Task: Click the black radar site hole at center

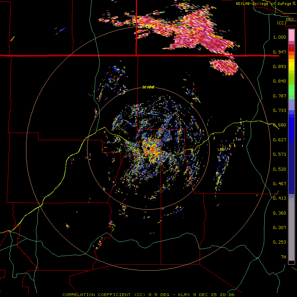Action: coord(148,148)
